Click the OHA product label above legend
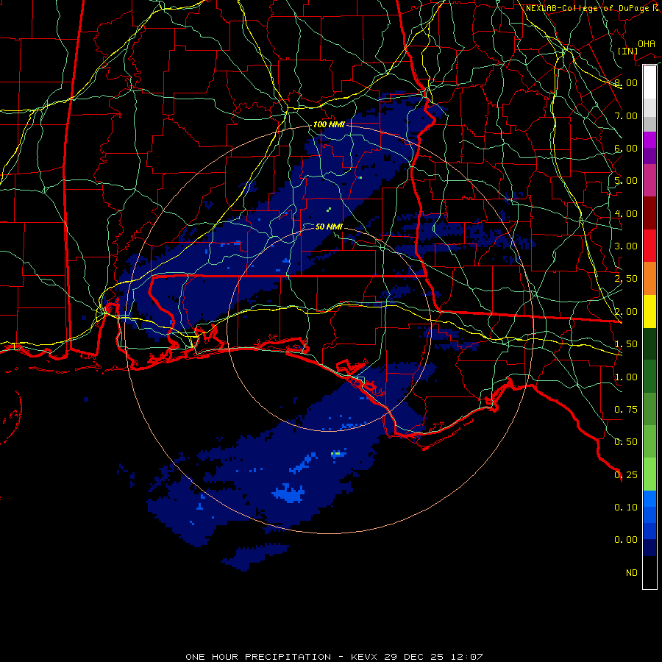662x662 pixels. pyautogui.click(x=647, y=44)
